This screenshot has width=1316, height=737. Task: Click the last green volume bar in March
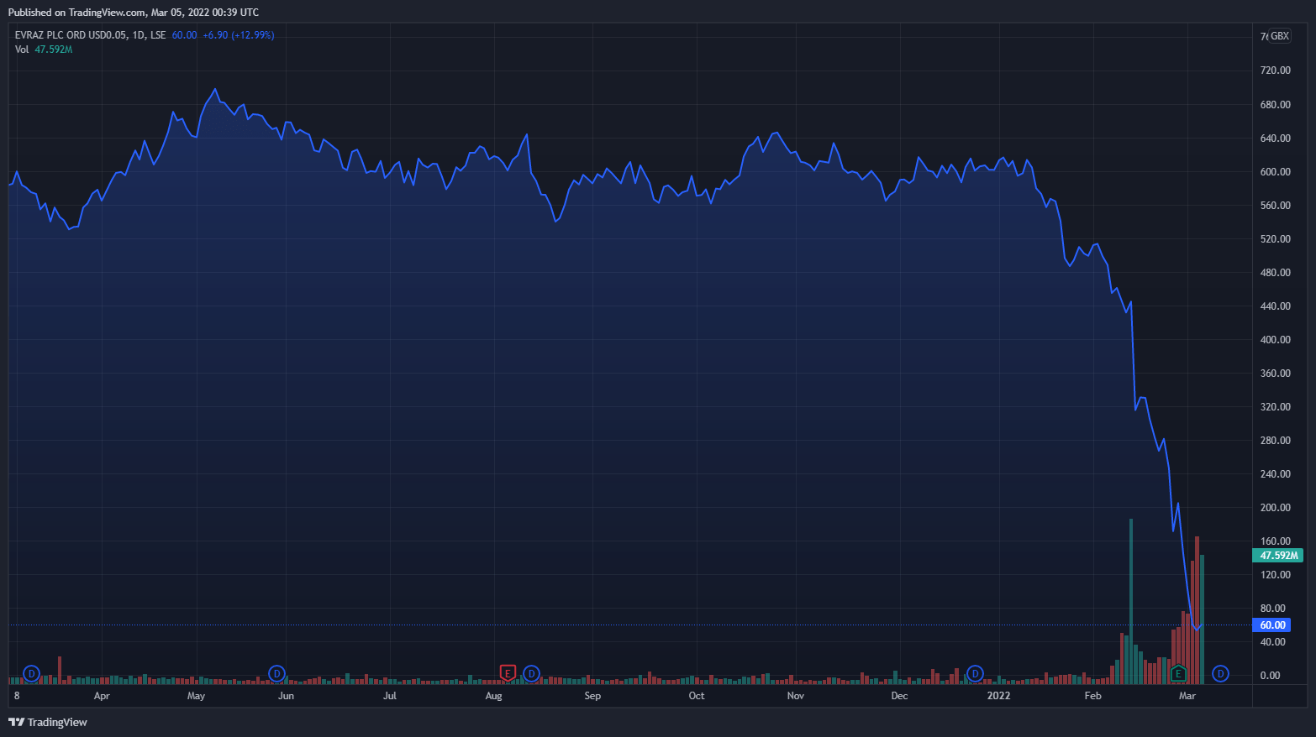coord(1202,619)
